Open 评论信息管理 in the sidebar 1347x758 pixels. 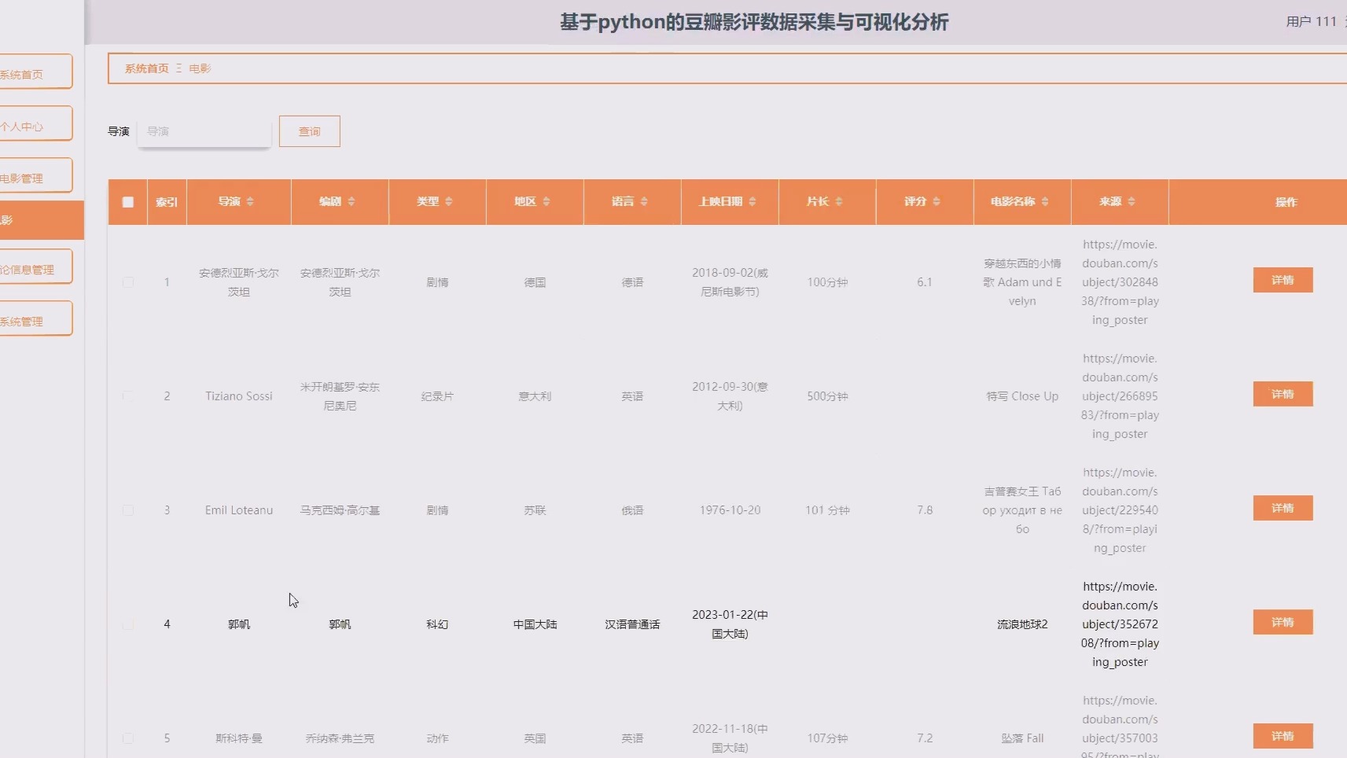coord(35,267)
